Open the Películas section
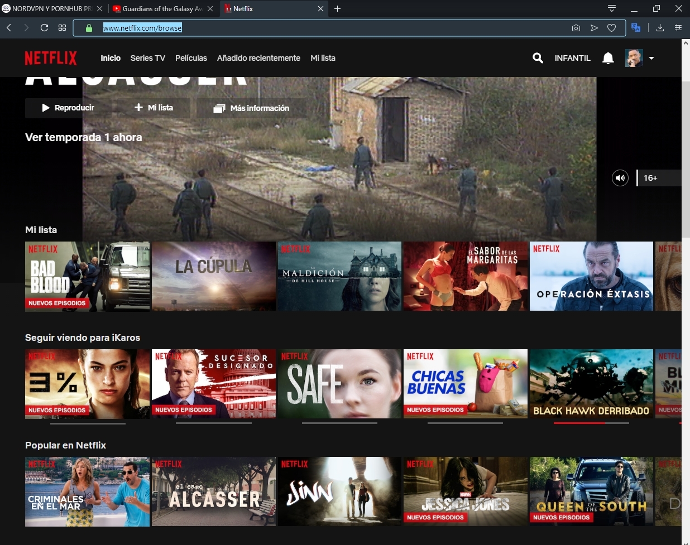 pyautogui.click(x=191, y=58)
